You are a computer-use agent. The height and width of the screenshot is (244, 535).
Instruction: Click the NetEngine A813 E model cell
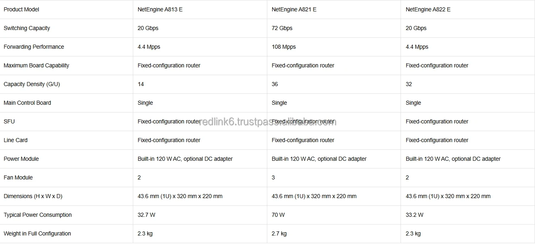[x=160, y=9]
